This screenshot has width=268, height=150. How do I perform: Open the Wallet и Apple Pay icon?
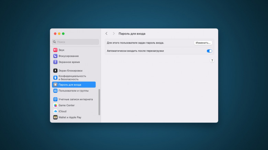point(55,117)
